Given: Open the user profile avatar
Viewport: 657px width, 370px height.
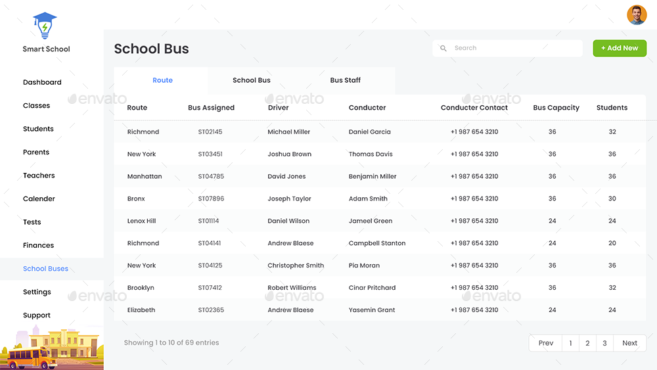Looking at the screenshot, I should pos(637,14).
